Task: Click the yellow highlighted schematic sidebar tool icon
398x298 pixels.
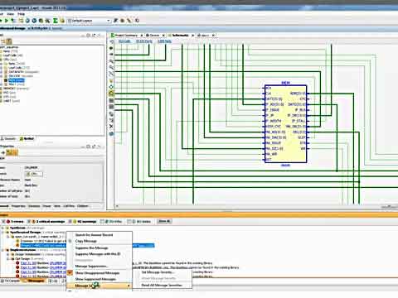Action: (111, 94)
